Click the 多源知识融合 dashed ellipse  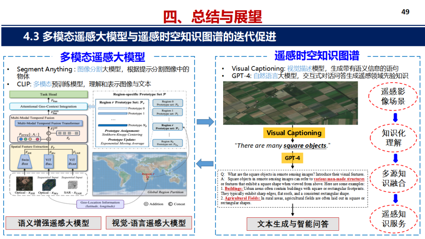[394, 178]
